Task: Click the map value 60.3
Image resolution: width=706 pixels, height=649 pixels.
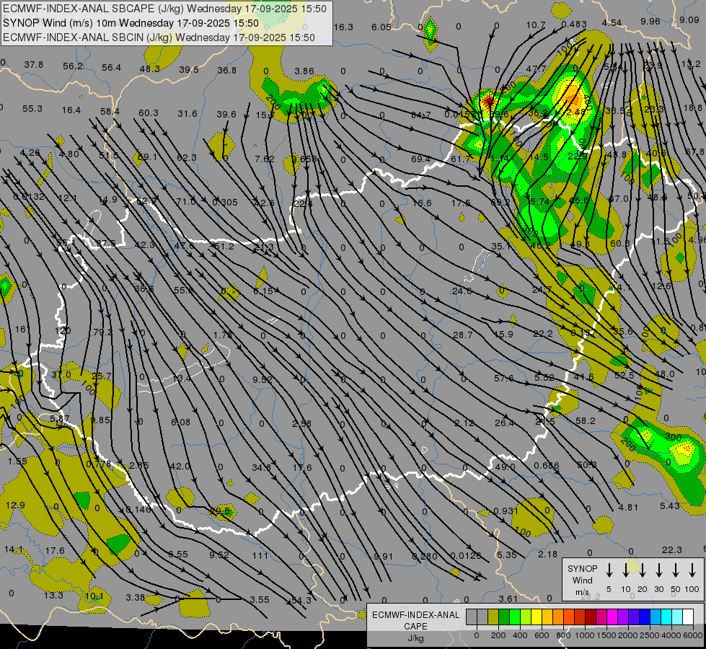Action: pos(148,112)
